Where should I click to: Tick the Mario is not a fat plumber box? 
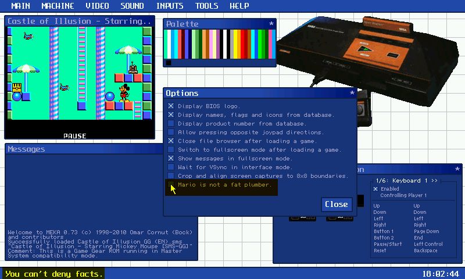coord(171,184)
